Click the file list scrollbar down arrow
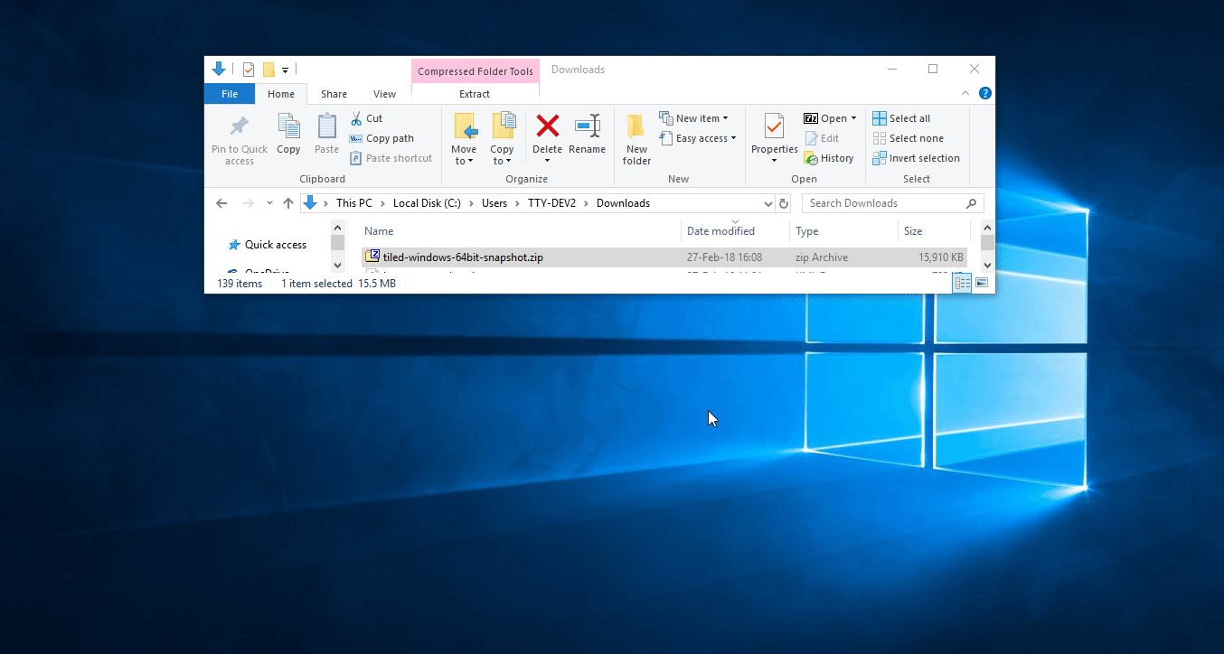The image size is (1224, 654). pos(987,265)
